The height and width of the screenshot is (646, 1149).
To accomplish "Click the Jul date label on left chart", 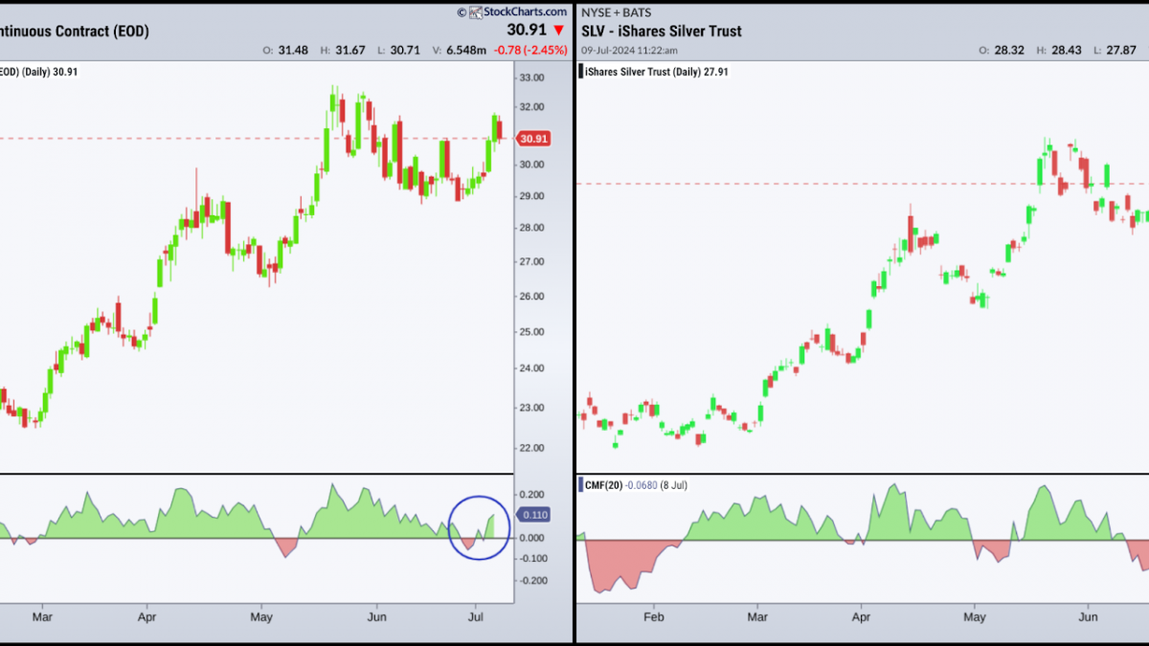I will click(x=475, y=618).
